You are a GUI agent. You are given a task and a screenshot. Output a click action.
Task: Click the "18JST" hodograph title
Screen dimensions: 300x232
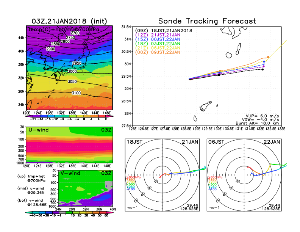[135, 142]
